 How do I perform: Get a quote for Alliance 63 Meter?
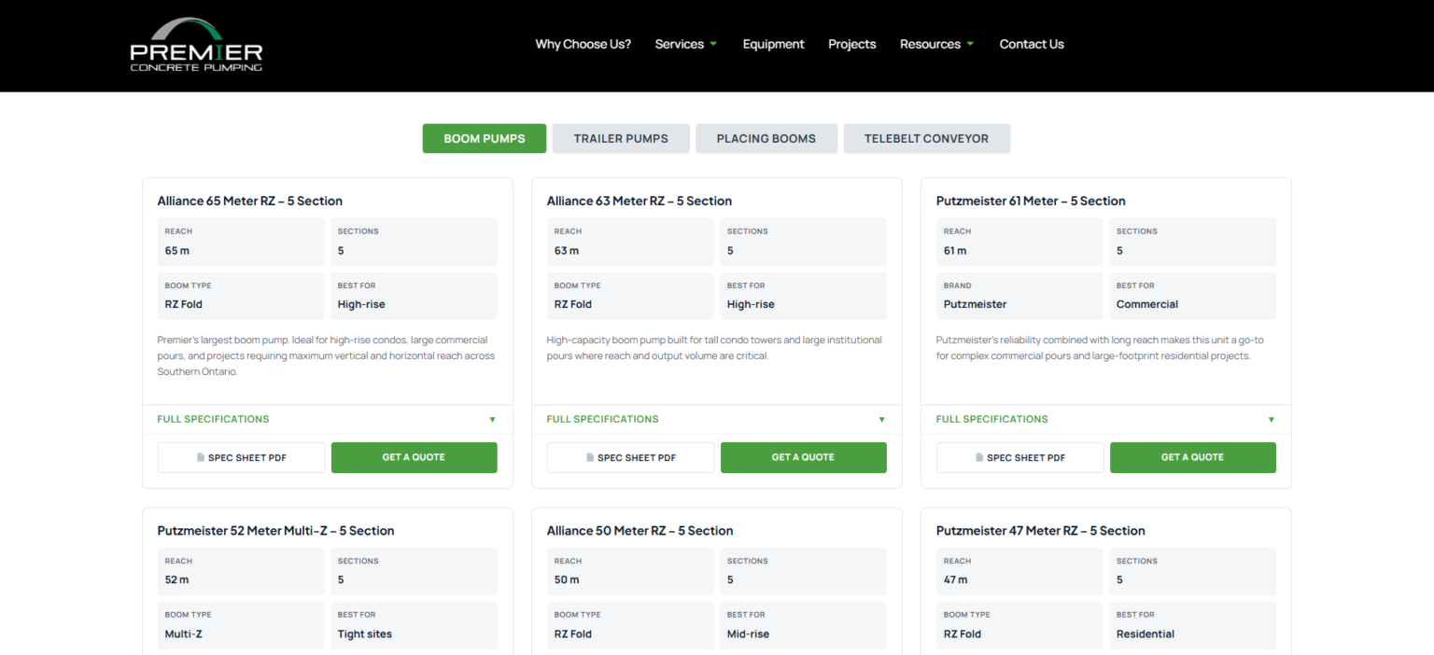click(x=804, y=457)
